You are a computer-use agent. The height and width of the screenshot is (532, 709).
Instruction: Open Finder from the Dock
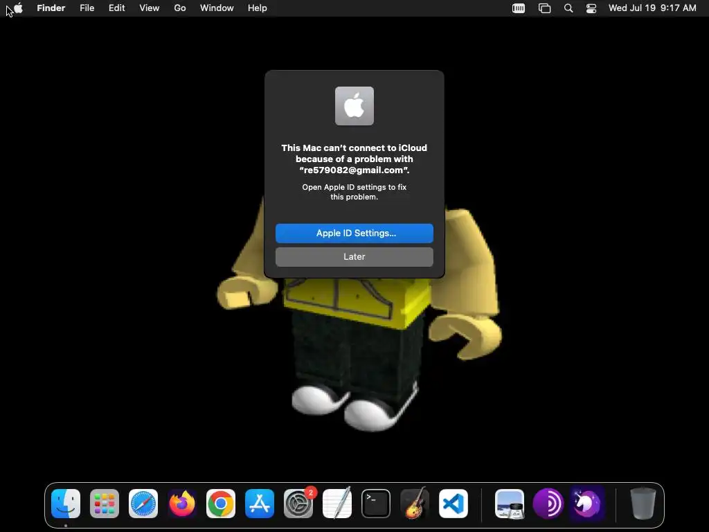(66, 504)
